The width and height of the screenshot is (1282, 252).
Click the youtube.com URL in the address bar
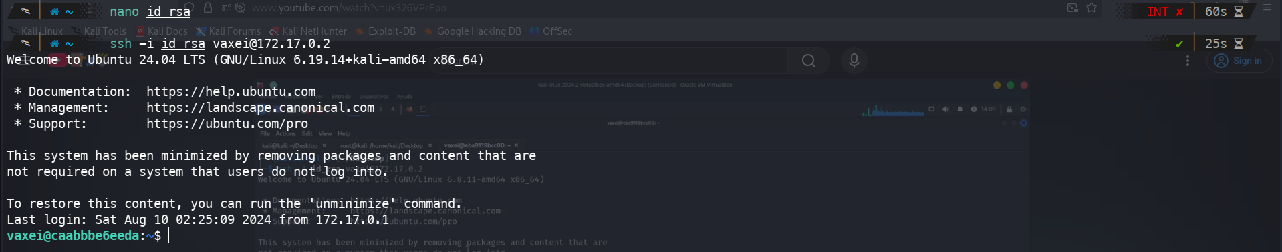point(349,8)
